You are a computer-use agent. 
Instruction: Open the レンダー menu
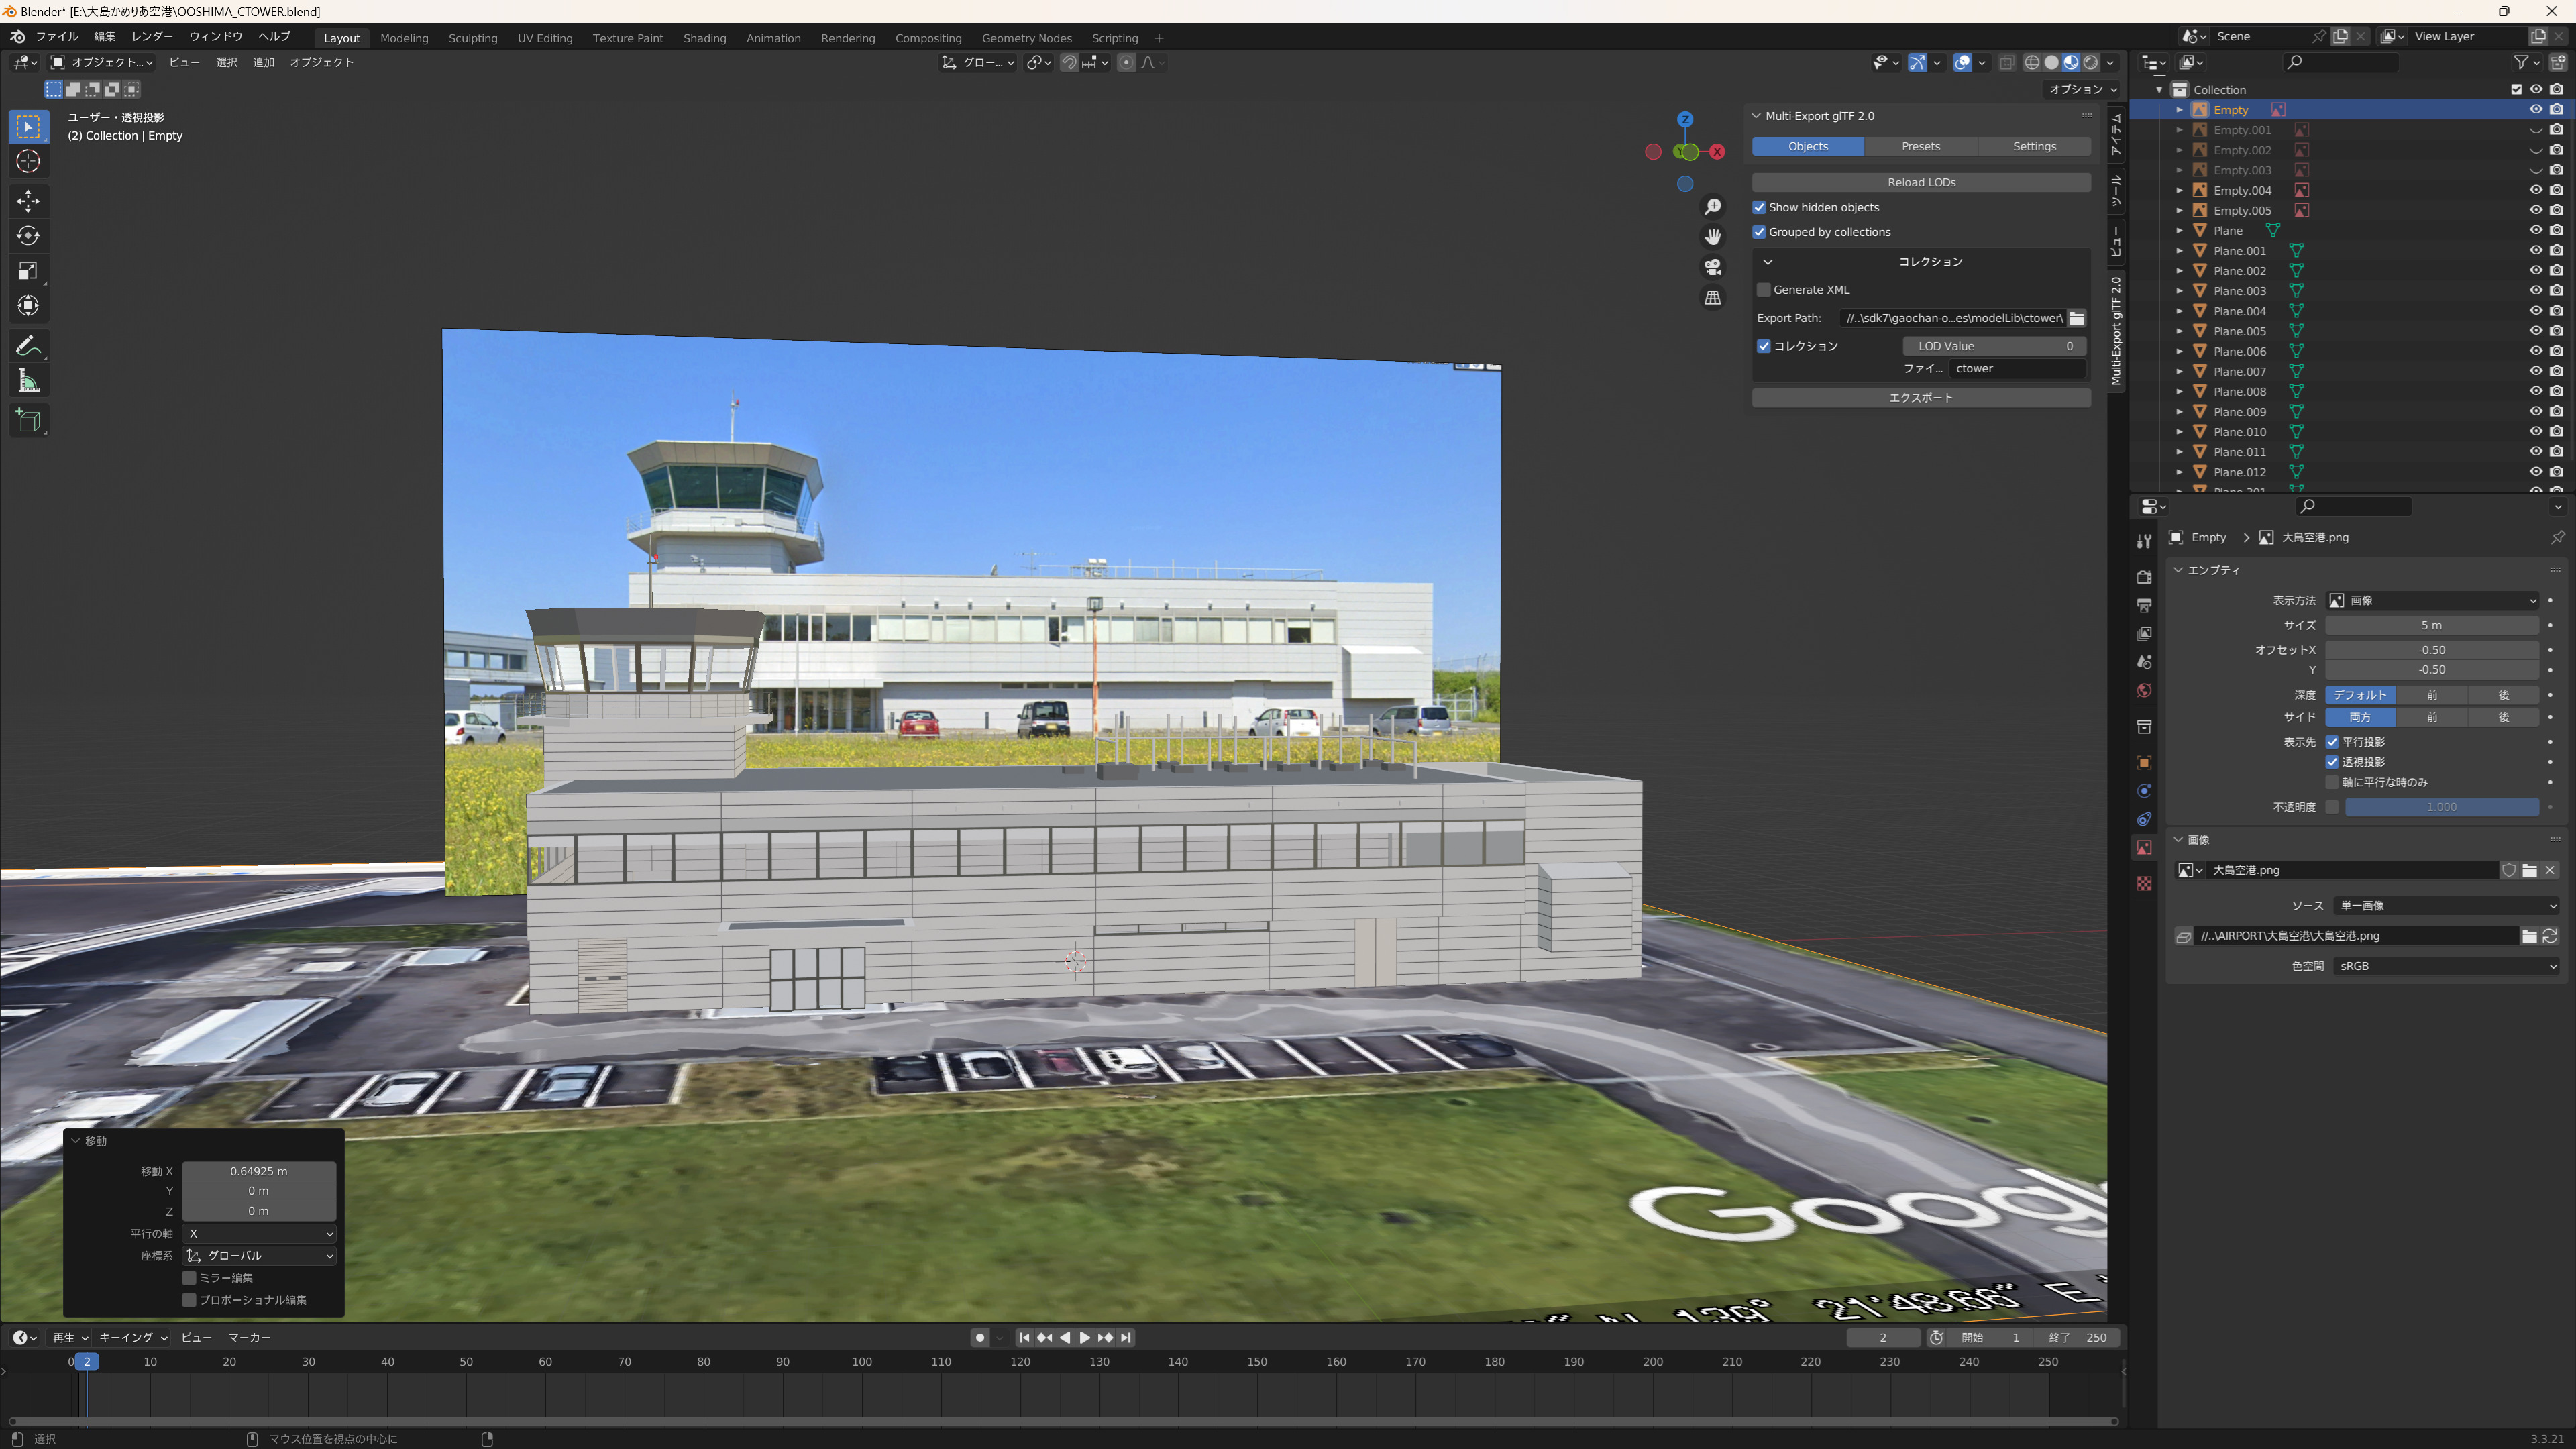click(152, 37)
